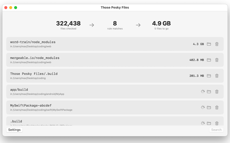The width and height of the screenshot is (230, 143).
Task: Delete MySwiftPackage-abcdef using trash icon
Action: pos(217,107)
